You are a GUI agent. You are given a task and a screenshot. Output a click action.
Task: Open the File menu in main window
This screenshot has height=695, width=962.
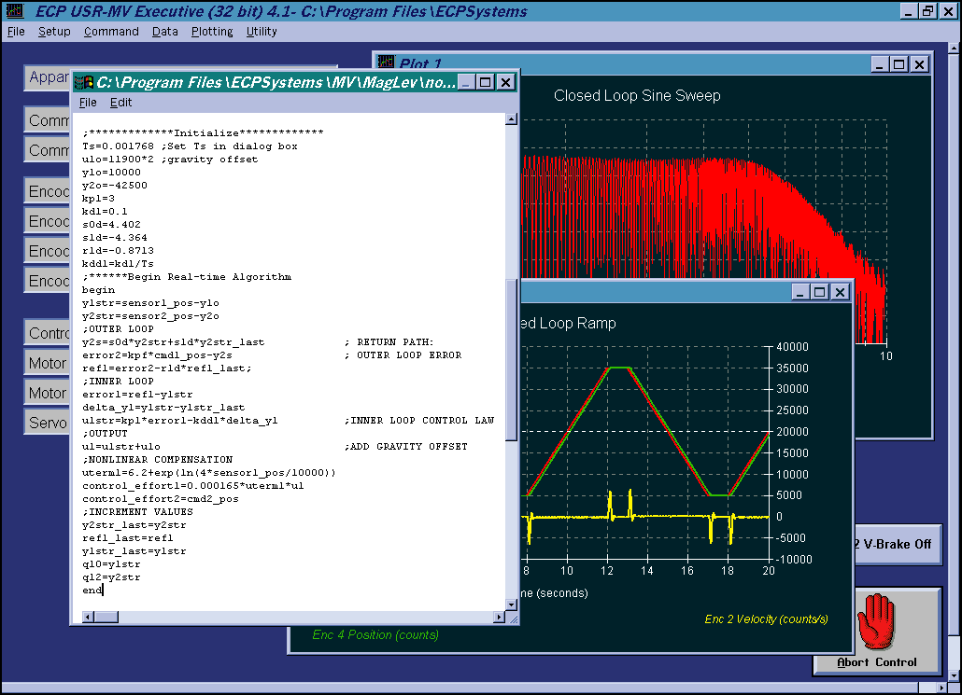point(16,32)
